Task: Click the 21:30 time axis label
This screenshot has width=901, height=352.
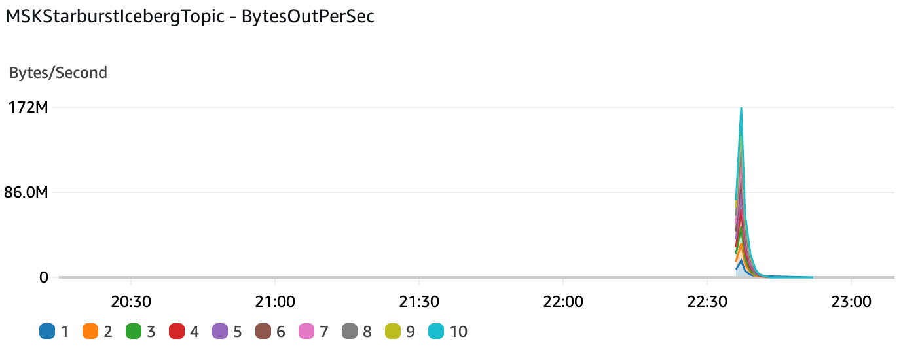Action: 419,303
